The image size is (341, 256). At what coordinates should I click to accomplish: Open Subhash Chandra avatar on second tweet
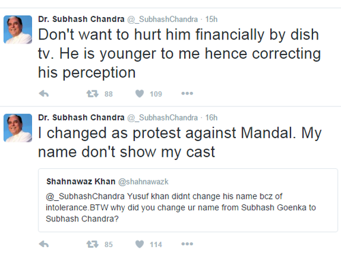[x=18, y=128]
